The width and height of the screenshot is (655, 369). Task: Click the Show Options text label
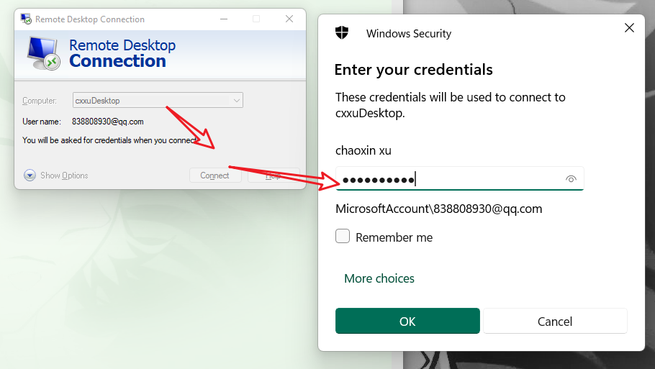(64, 176)
